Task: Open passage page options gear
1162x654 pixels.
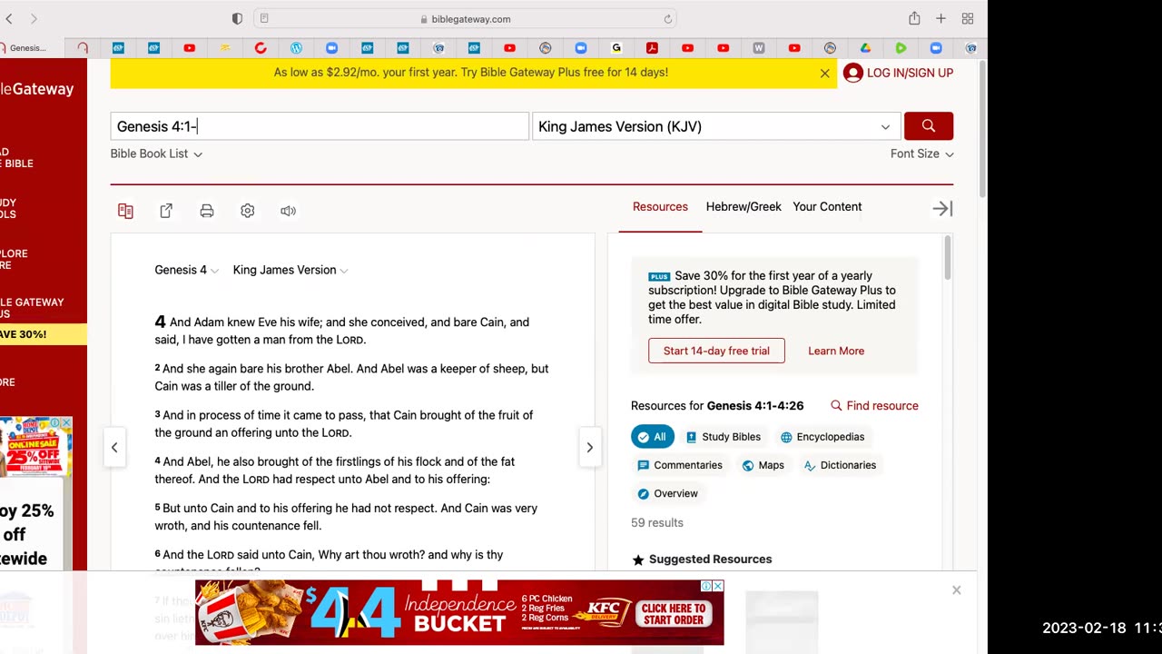Action: (x=247, y=211)
